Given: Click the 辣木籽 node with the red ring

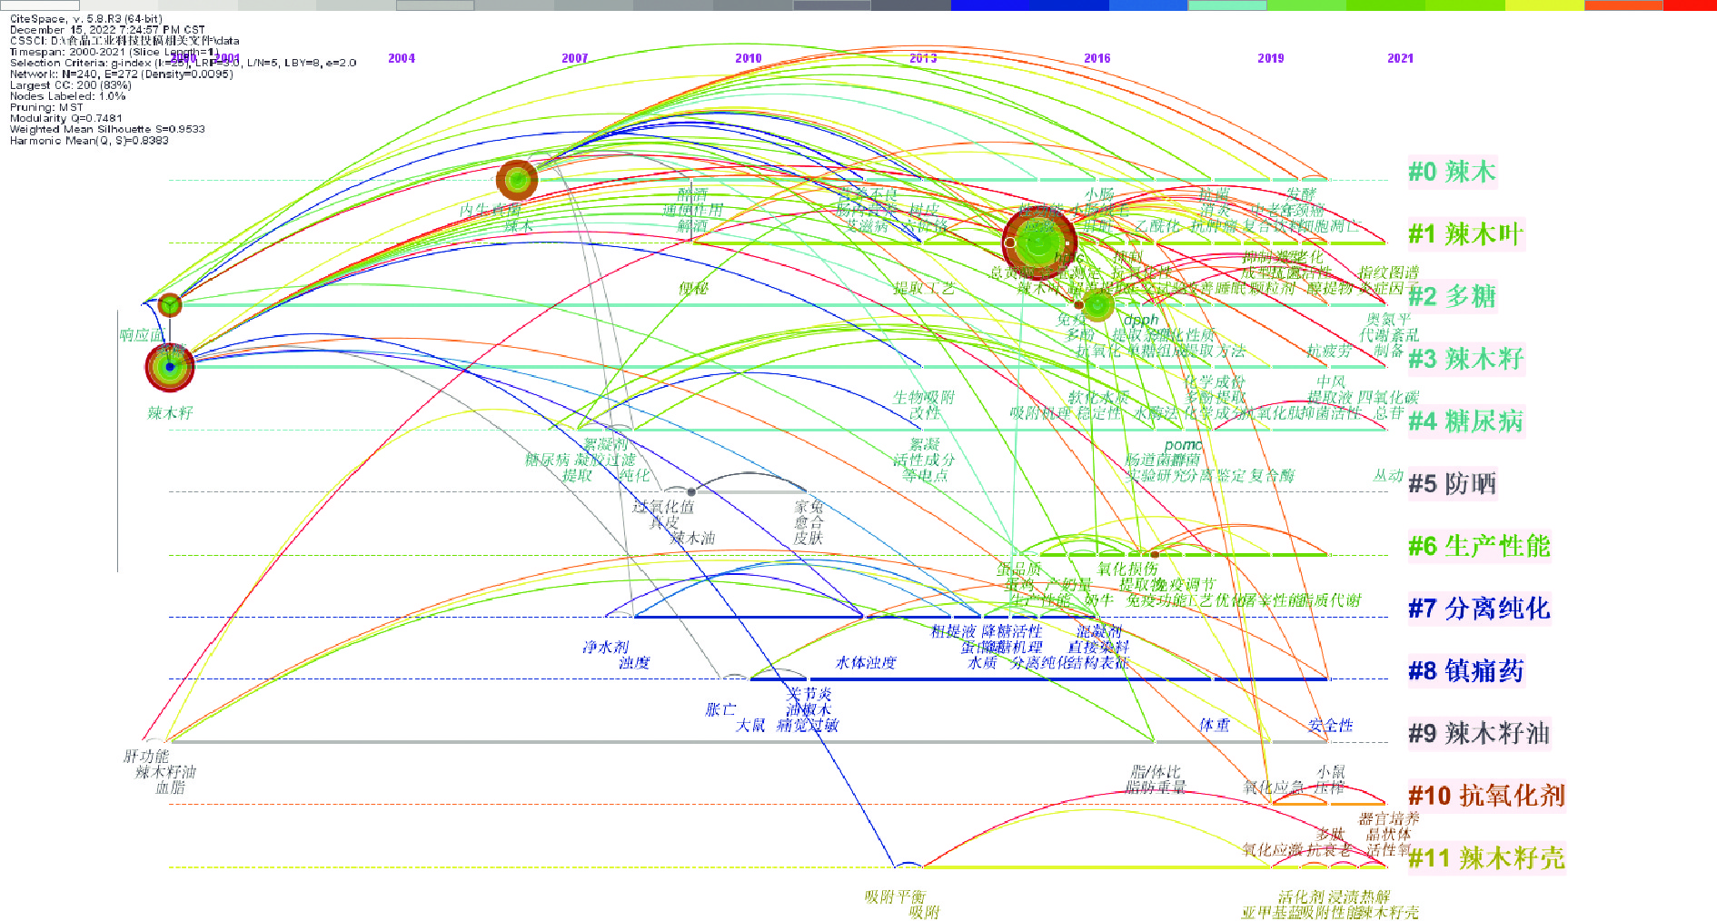Looking at the screenshot, I should pos(170,367).
